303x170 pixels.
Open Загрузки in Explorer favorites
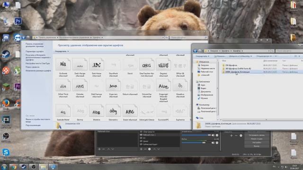[203, 65]
